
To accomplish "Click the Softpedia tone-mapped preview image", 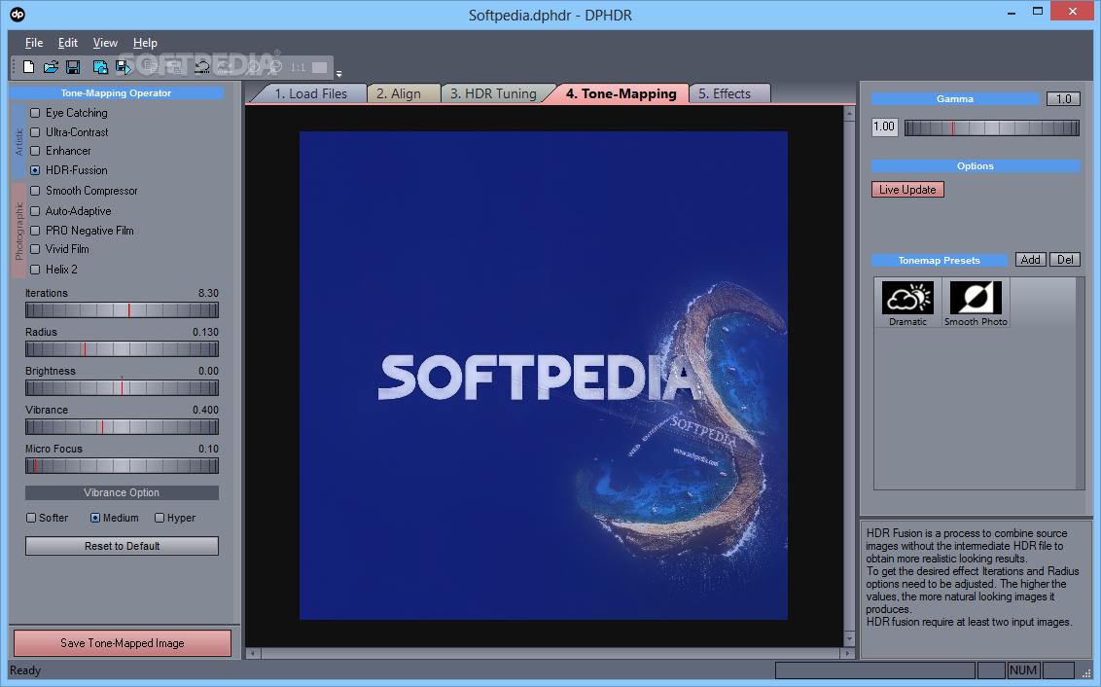I will pyautogui.click(x=544, y=376).
